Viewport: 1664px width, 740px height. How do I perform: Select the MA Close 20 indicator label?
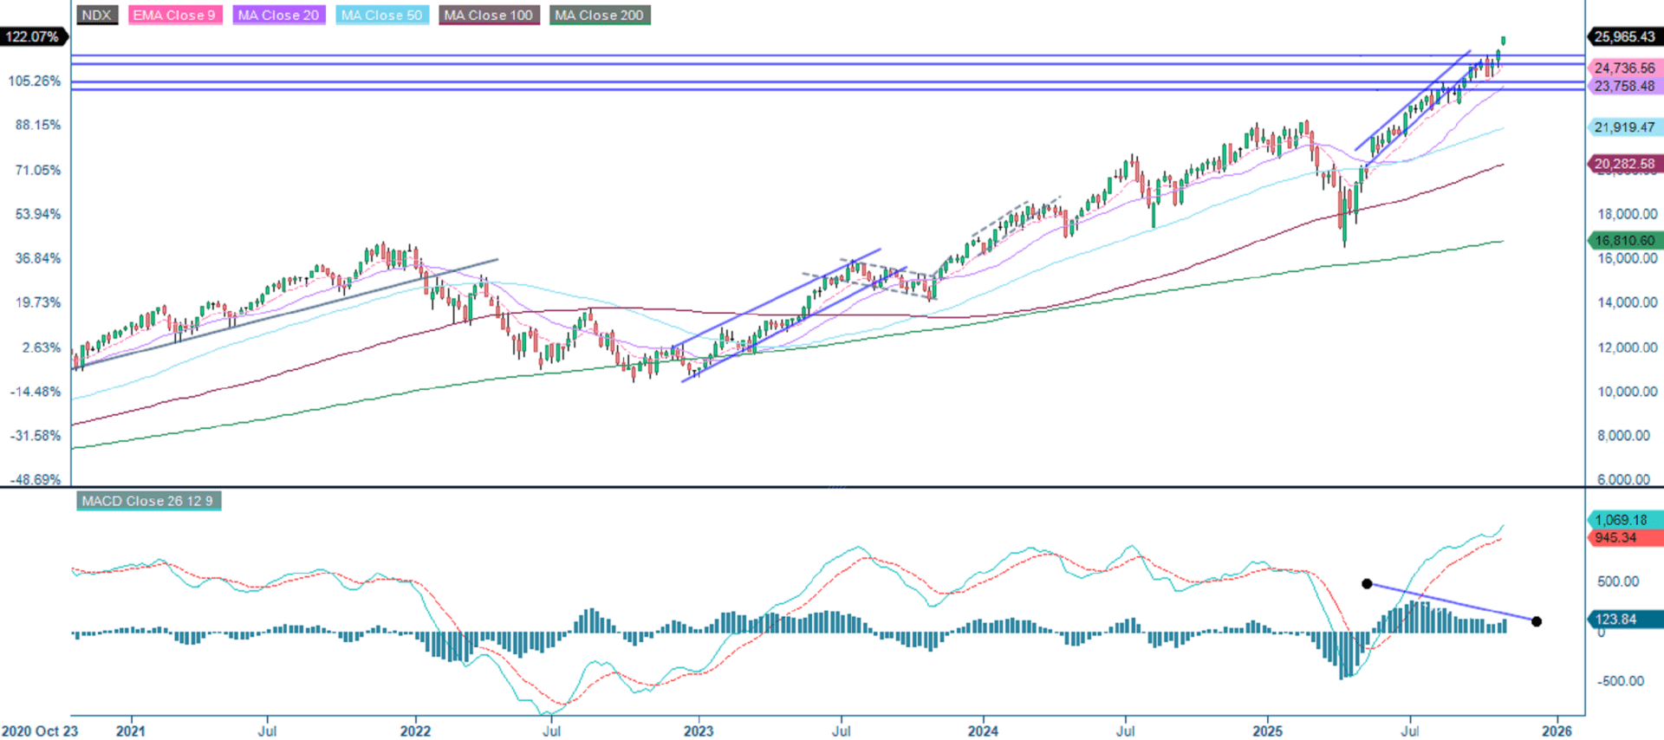pos(278,15)
